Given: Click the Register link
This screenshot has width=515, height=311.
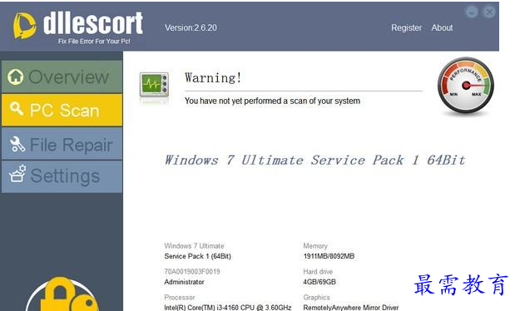Looking at the screenshot, I should pos(406,28).
